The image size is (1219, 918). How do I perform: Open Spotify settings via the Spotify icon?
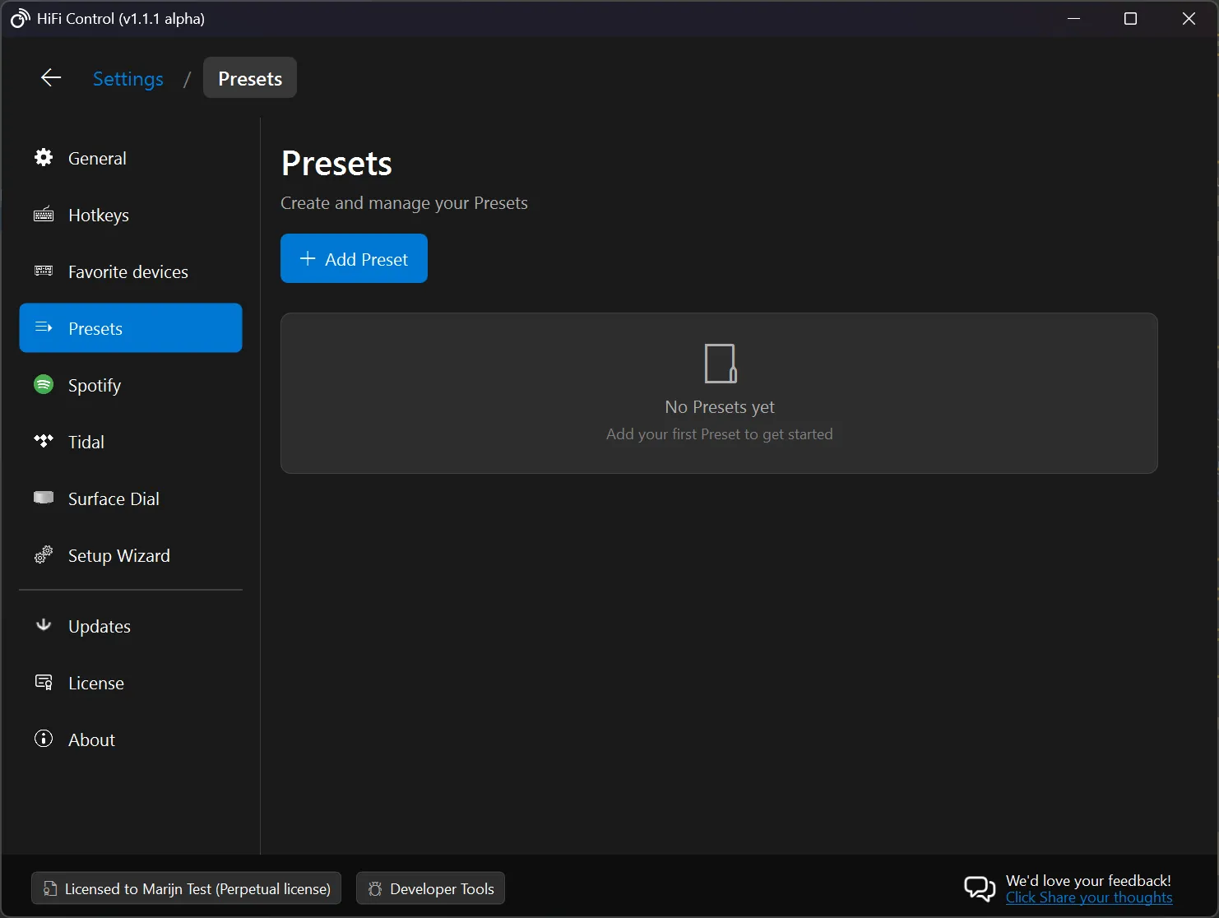click(43, 384)
